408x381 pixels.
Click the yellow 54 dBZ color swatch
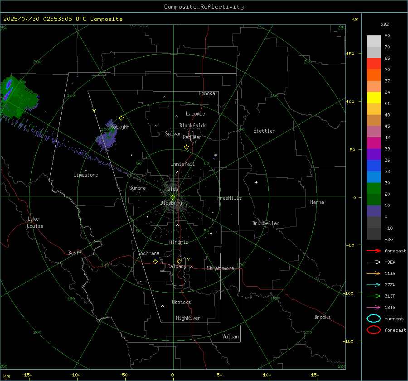pyautogui.click(x=374, y=97)
